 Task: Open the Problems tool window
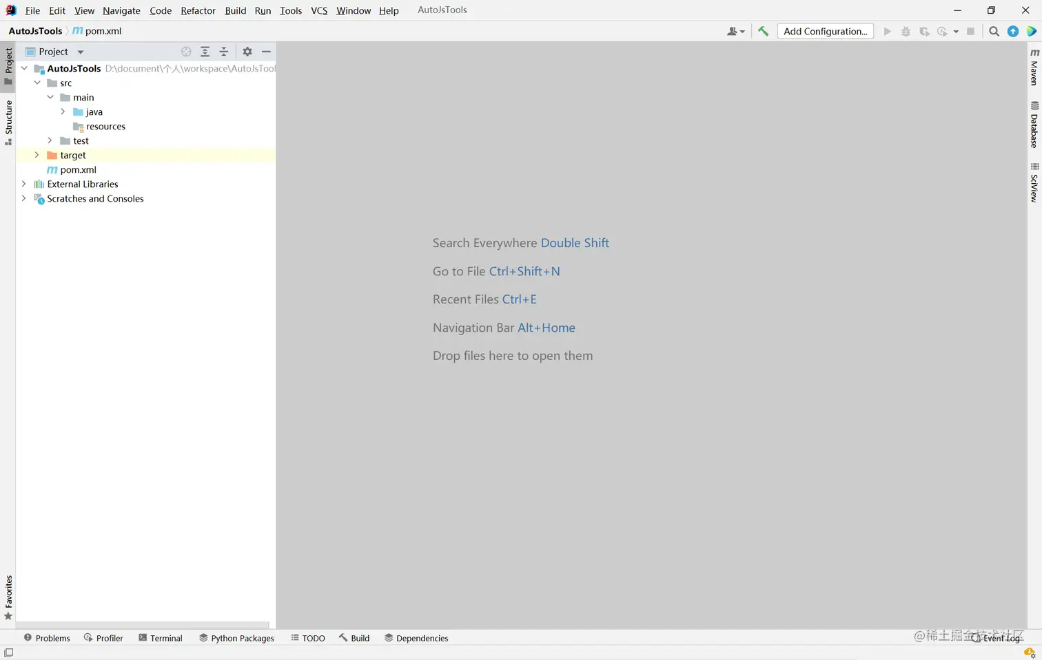(x=47, y=638)
